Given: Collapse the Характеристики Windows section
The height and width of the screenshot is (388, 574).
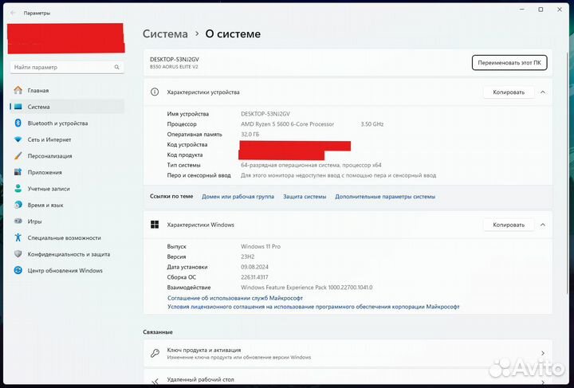Looking at the screenshot, I should click(x=543, y=225).
